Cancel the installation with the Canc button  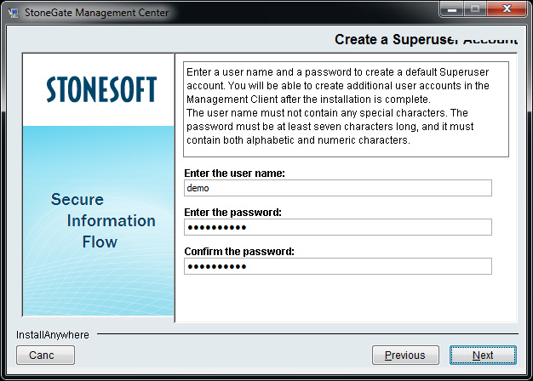pos(45,355)
